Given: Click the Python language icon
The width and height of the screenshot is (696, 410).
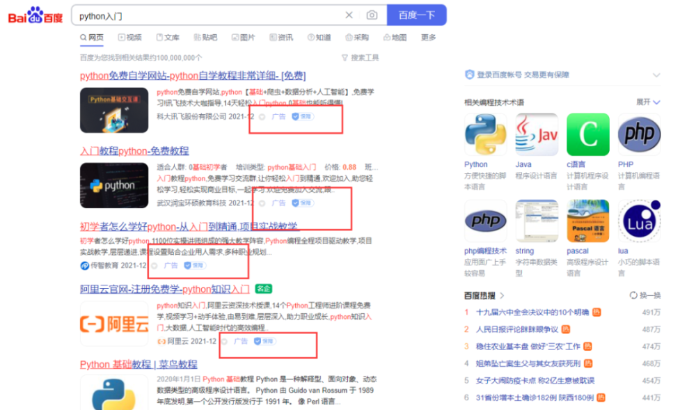Looking at the screenshot, I should point(486,134).
